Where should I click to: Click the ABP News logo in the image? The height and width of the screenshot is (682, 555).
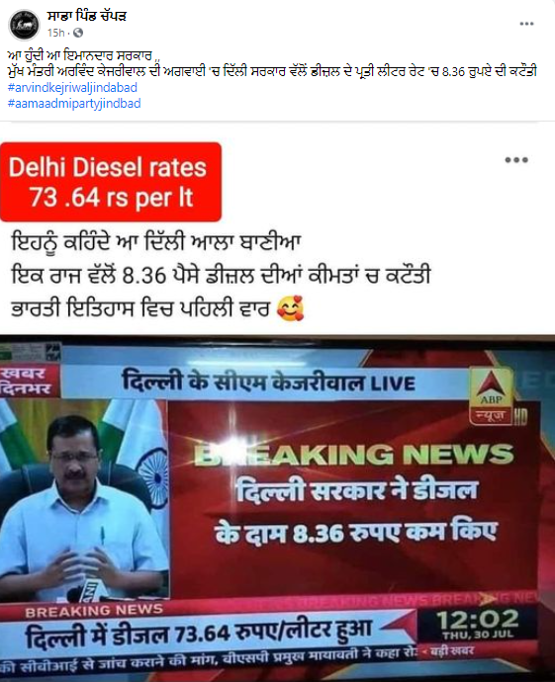click(x=491, y=396)
